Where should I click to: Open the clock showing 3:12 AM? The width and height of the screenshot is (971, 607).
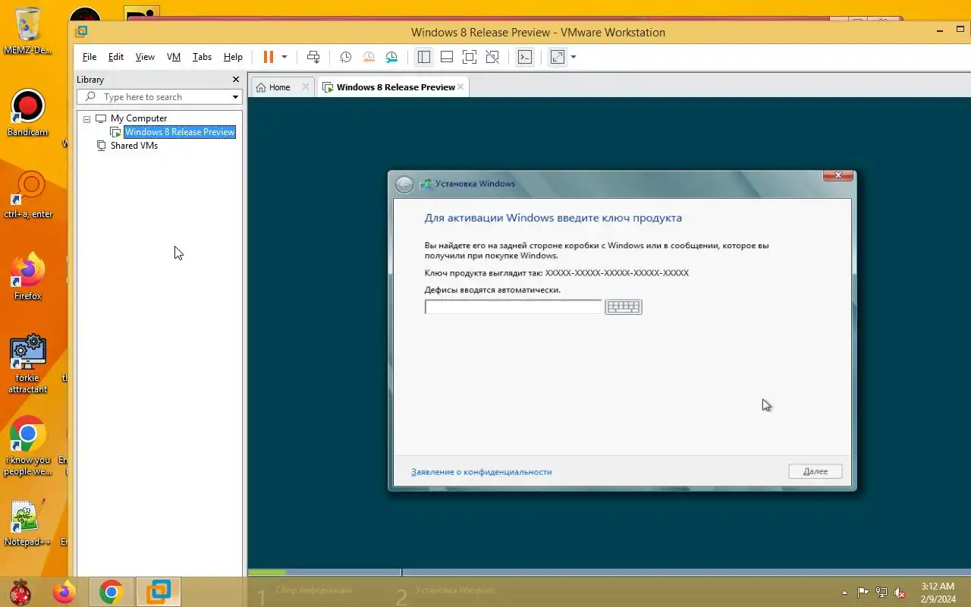pos(938,593)
